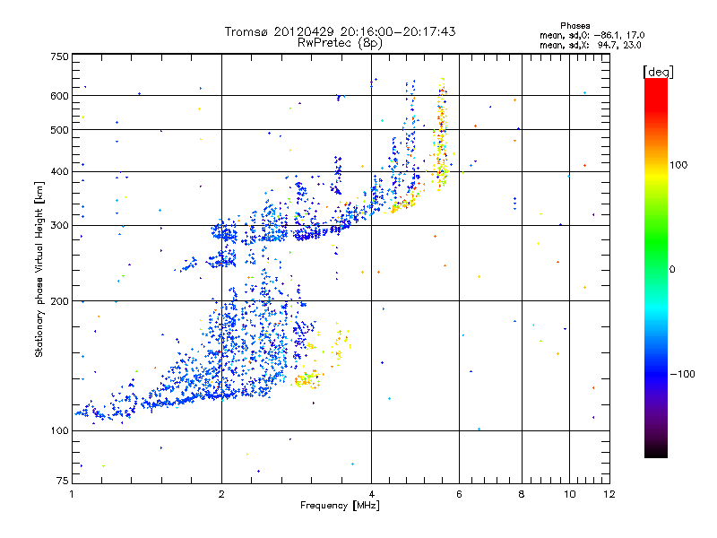The height and width of the screenshot is (538, 717).
Task: Click the y-axis tick label "400"
Action: pyautogui.click(x=59, y=171)
